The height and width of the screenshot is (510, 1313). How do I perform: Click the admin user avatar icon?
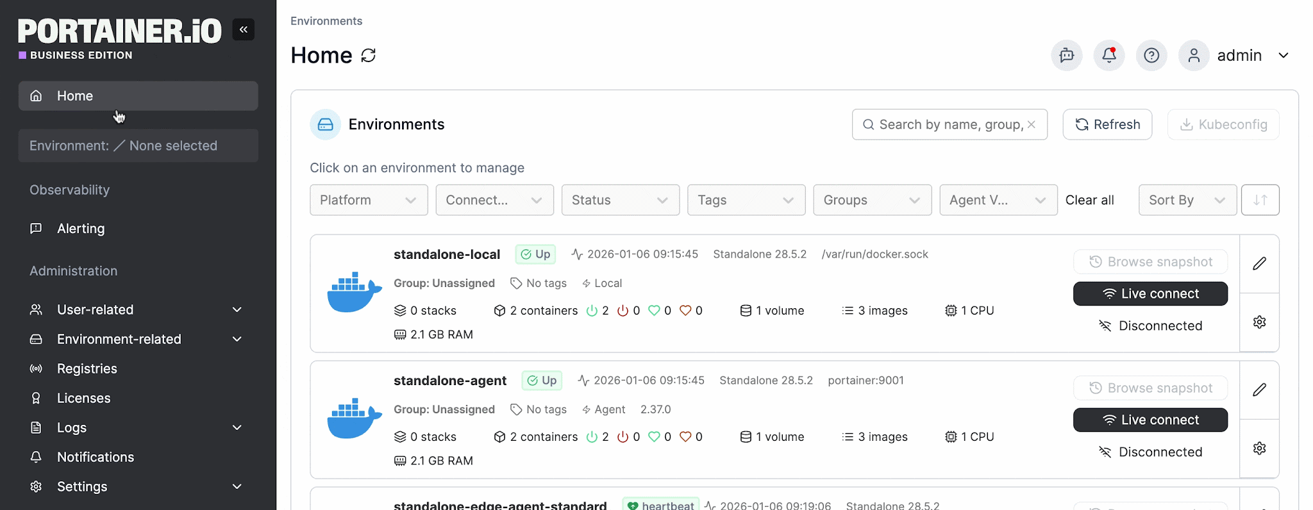point(1194,55)
